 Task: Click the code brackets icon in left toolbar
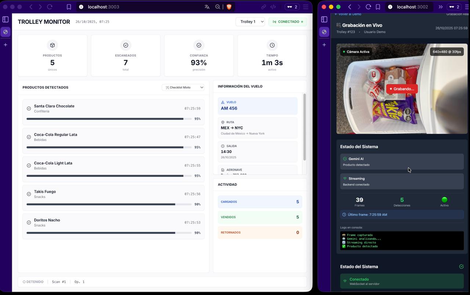pyautogui.click(x=273, y=7)
